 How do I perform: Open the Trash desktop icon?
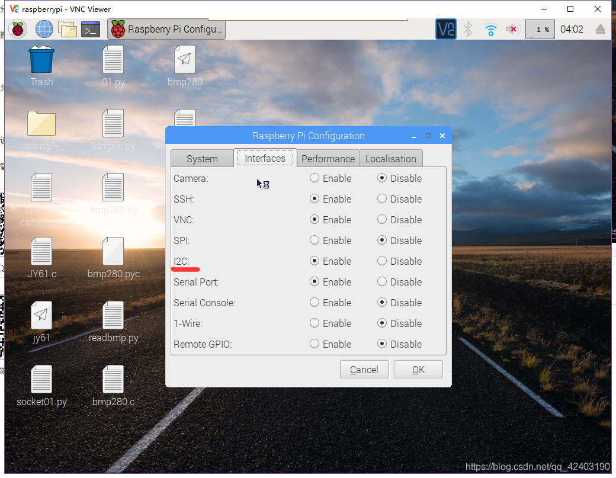pos(41,66)
